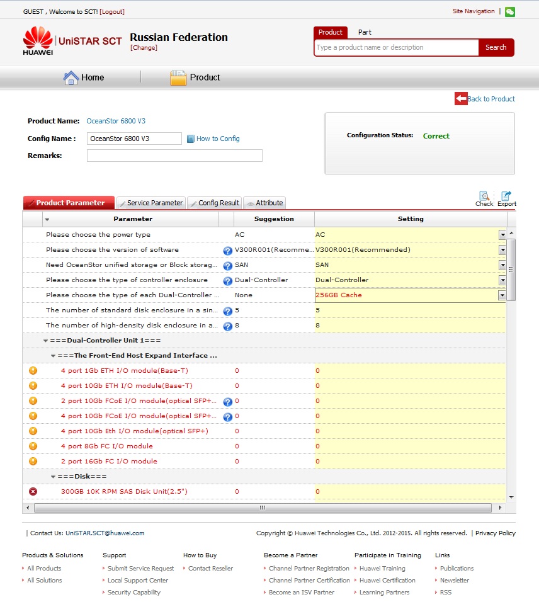Collapse the Disk section
The image size is (539, 602).
54,477
